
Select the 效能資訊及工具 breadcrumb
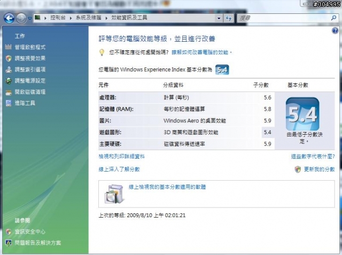click(x=129, y=18)
